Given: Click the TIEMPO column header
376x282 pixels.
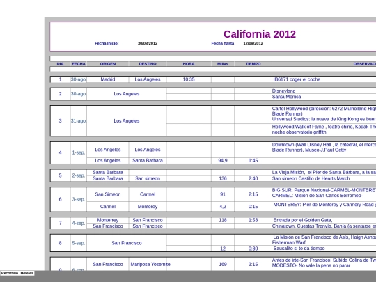Looking at the screenshot, I should coord(253,64).
